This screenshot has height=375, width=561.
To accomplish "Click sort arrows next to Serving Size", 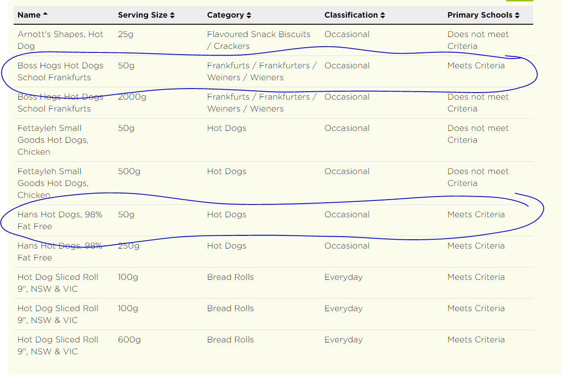I will tap(172, 15).
